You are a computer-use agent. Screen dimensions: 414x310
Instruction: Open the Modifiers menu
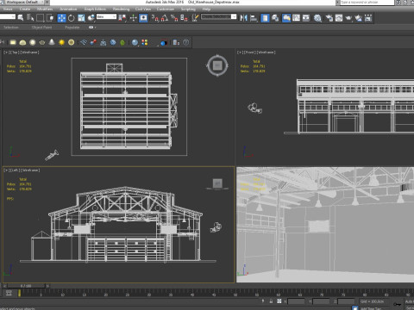click(45, 9)
